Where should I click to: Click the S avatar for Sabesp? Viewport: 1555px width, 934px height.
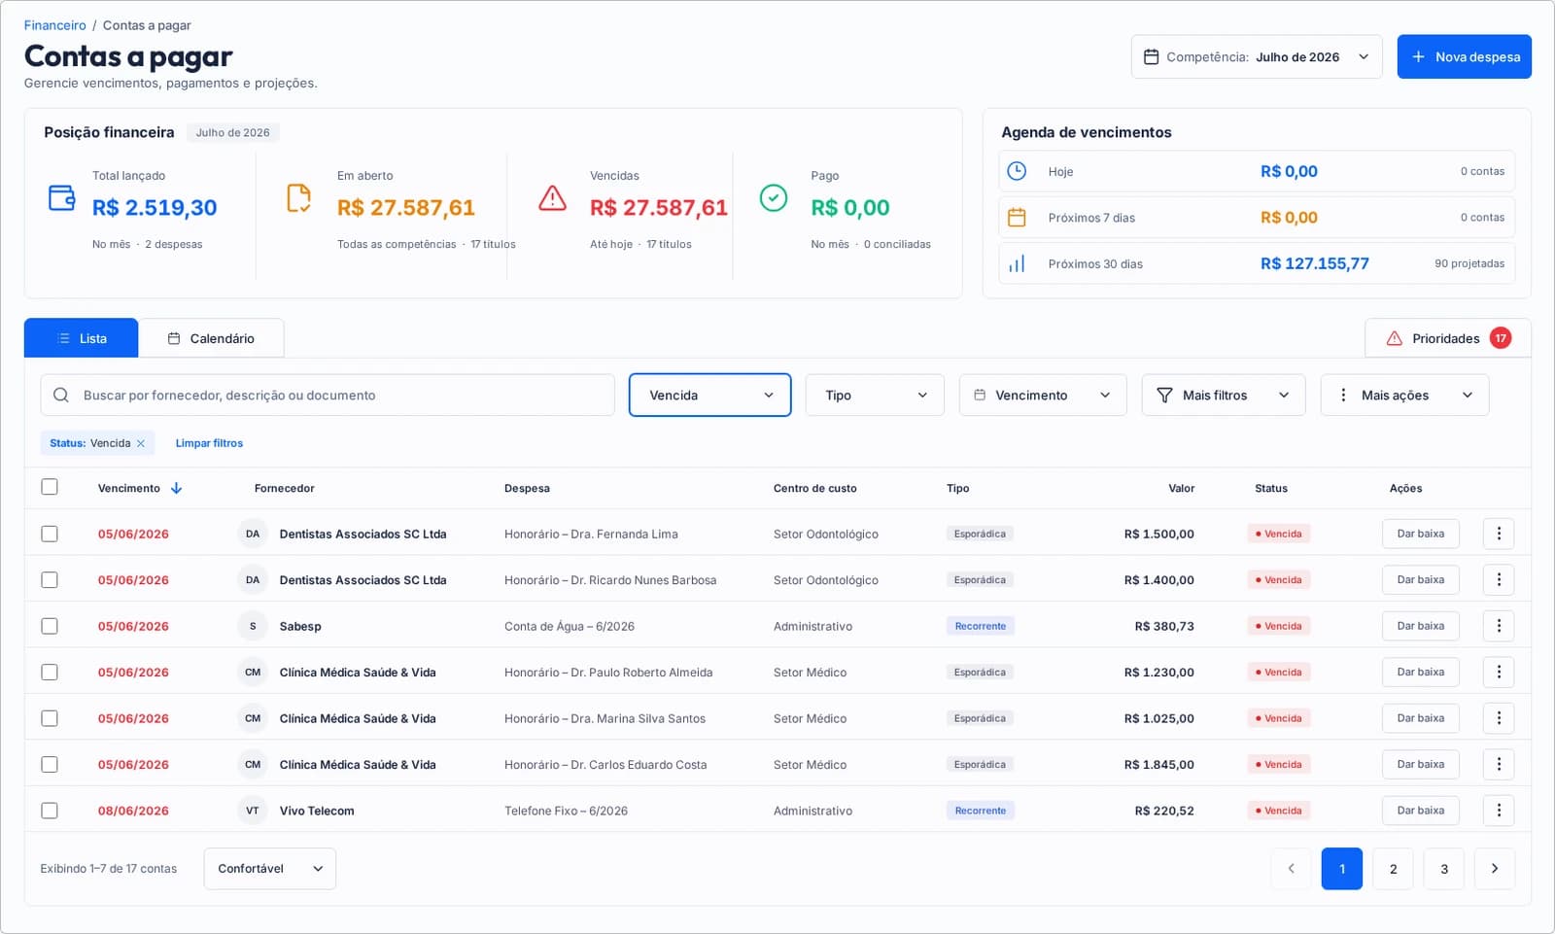(x=253, y=626)
